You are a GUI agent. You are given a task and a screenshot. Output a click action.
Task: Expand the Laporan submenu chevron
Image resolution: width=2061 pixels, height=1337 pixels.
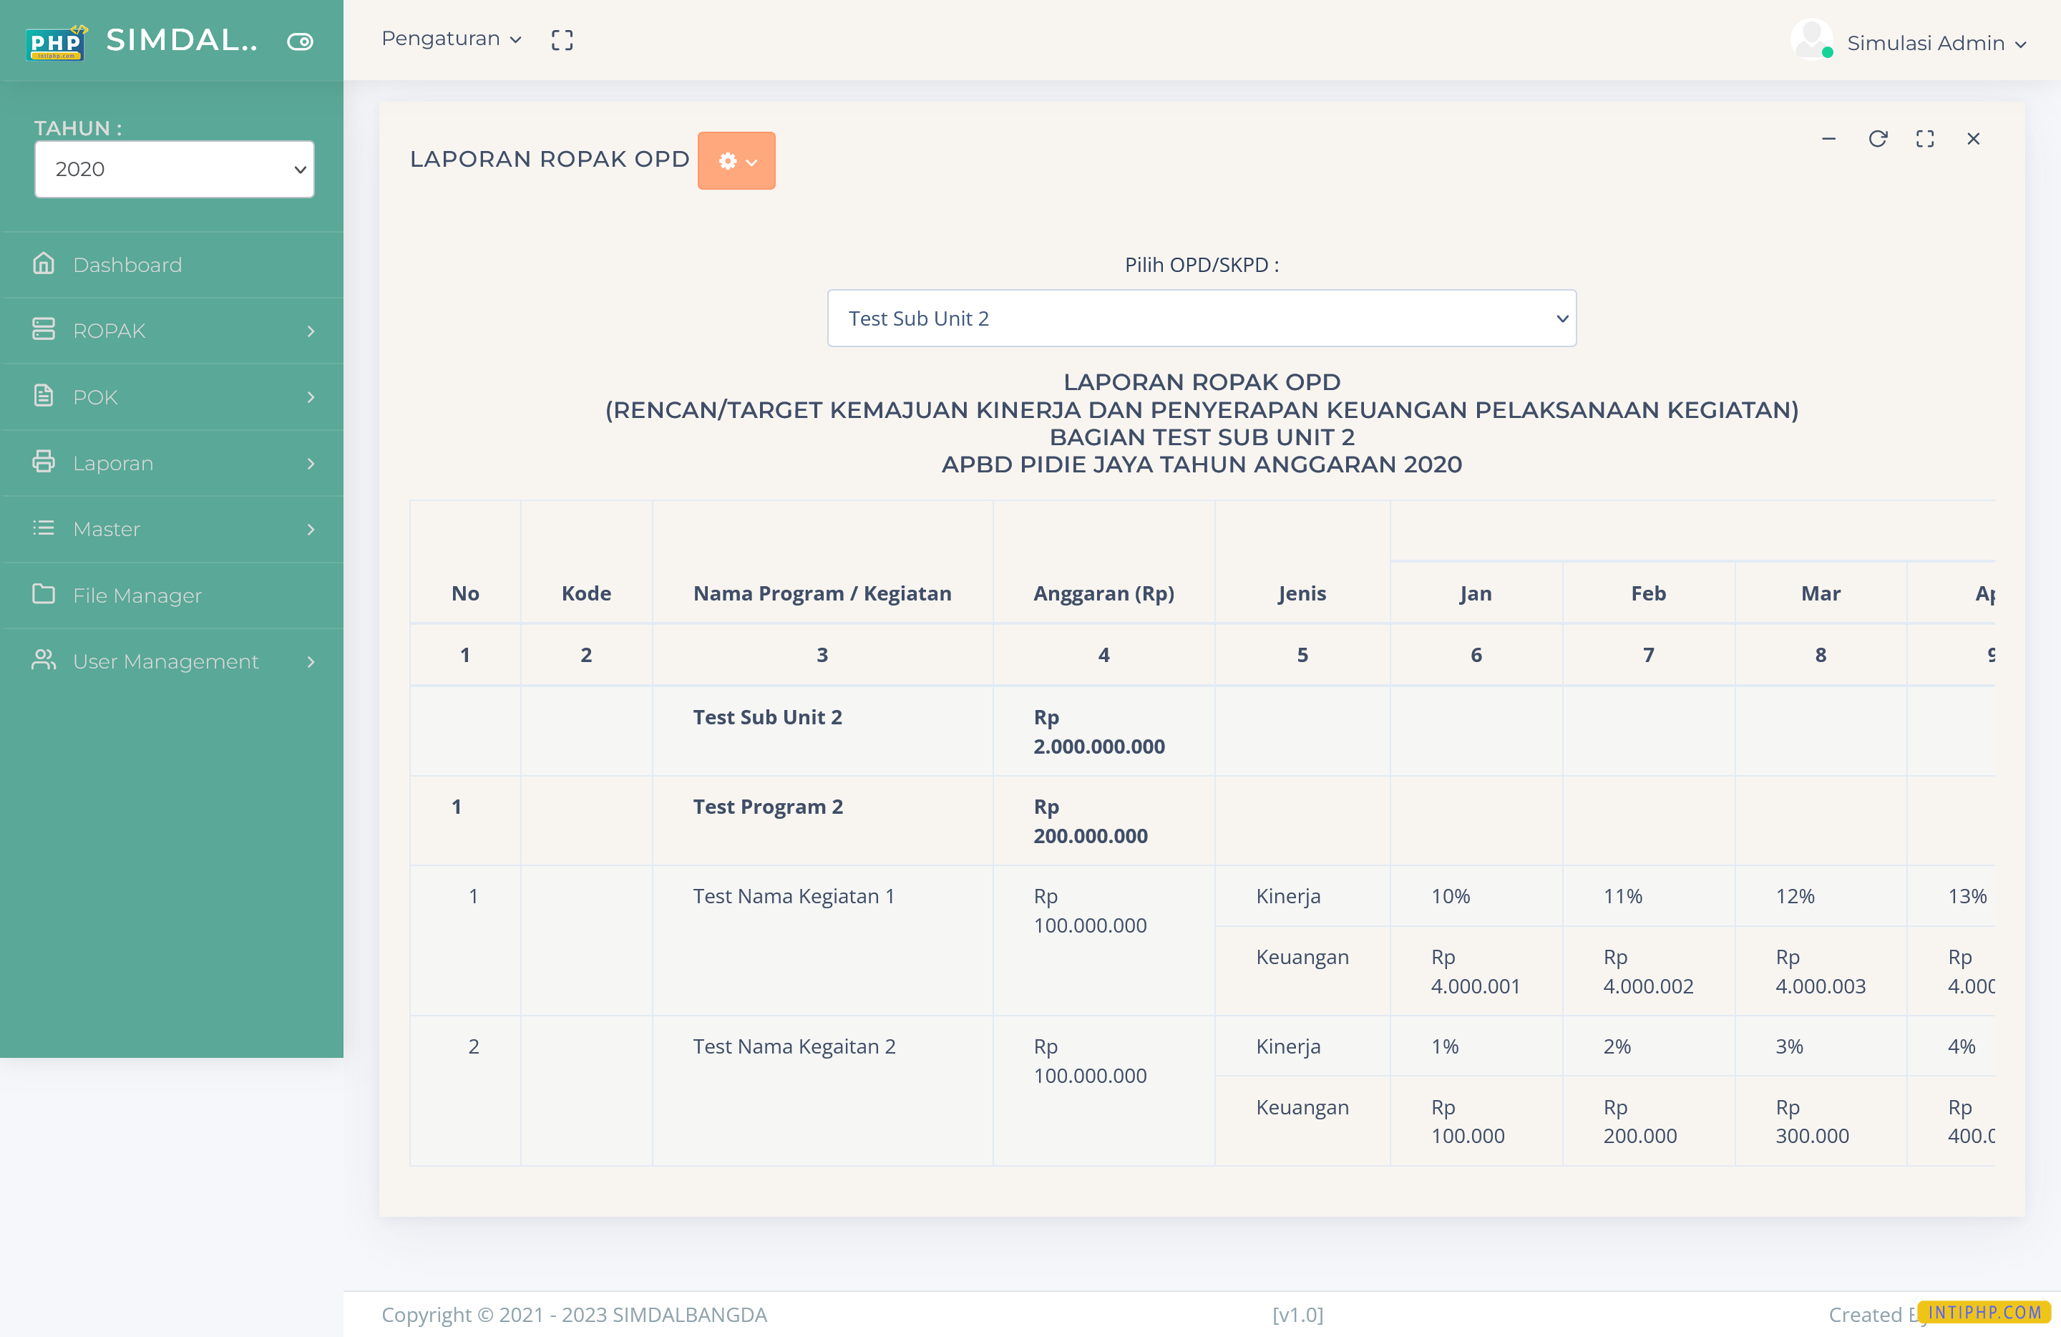coord(310,463)
